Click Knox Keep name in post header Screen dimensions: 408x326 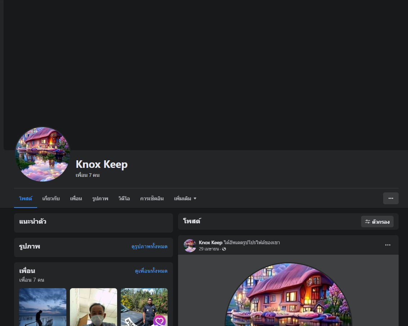210,242
